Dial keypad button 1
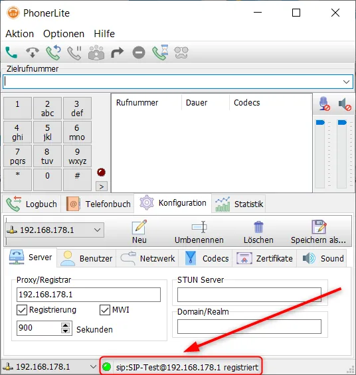The height and width of the screenshot is (375, 356). pos(17,108)
